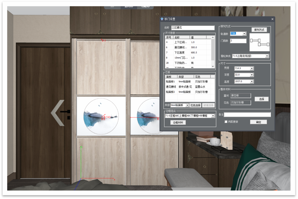This screenshot has width=298, height=199.
Task: Click the 门扇数 input field
Action: (x=238, y=41)
